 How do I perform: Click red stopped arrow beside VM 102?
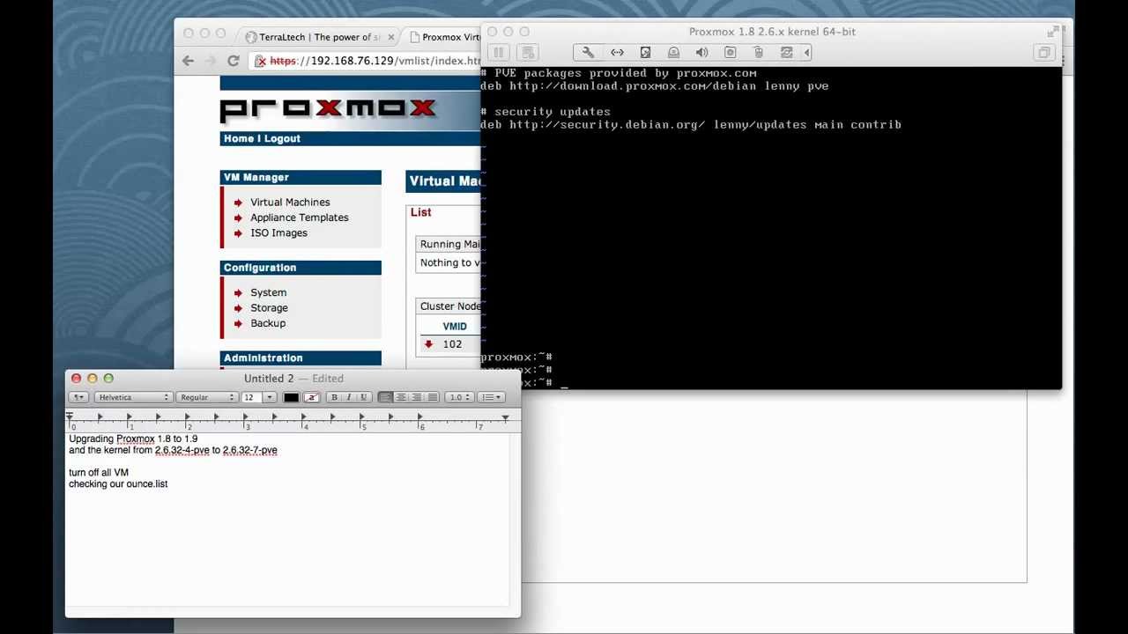[428, 344]
